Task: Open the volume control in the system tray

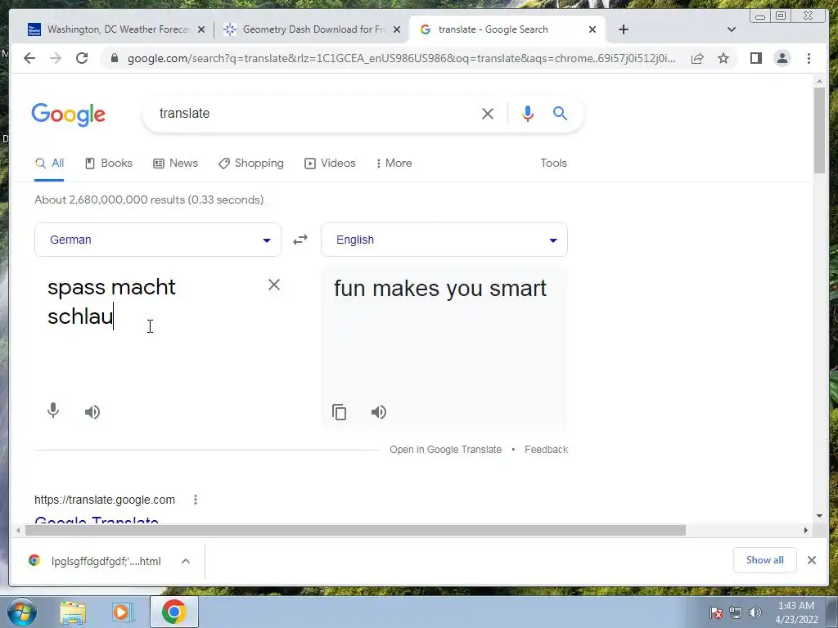Action: [755, 612]
